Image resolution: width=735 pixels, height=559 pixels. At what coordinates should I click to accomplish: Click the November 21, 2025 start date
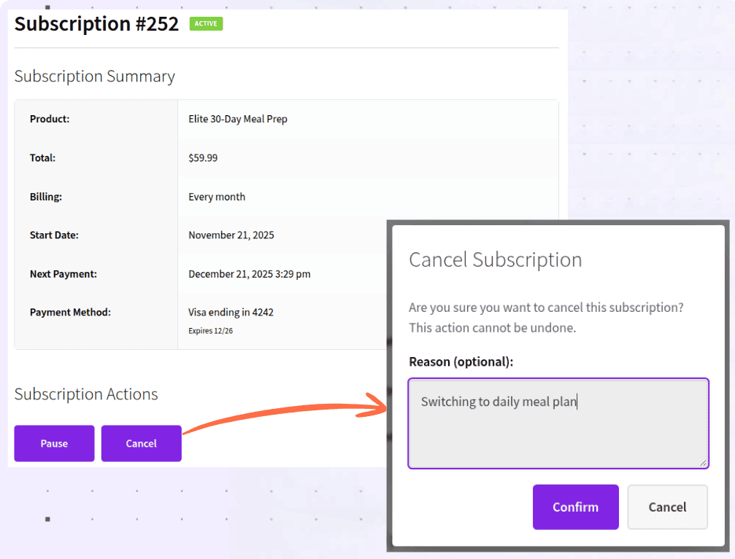pos(230,235)
